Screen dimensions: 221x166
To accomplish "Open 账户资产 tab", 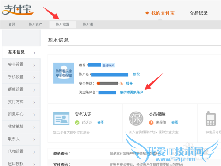I will 35,24.
